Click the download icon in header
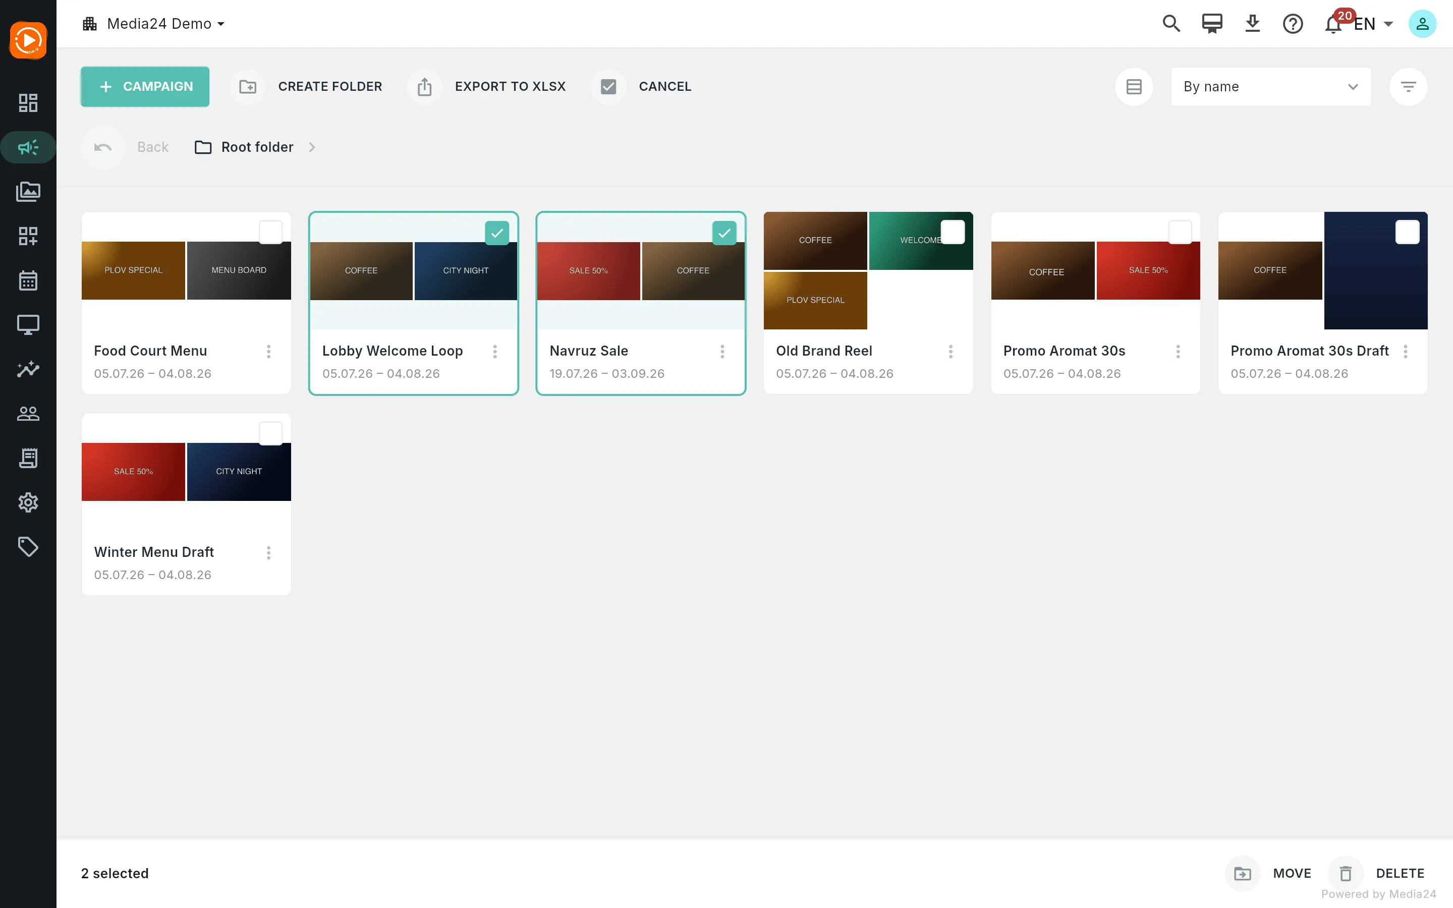This screenshot has height=908, width=1453. pos(1252,23)
